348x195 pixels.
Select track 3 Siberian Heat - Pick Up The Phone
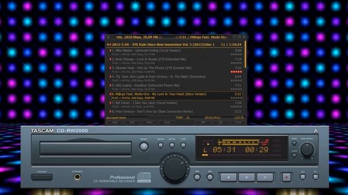pos(176,70)
